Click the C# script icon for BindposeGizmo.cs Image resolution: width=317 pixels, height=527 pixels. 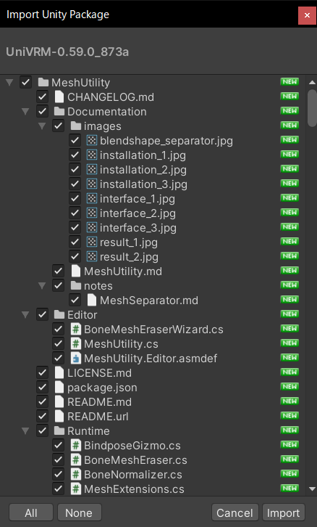click(76, 446)
